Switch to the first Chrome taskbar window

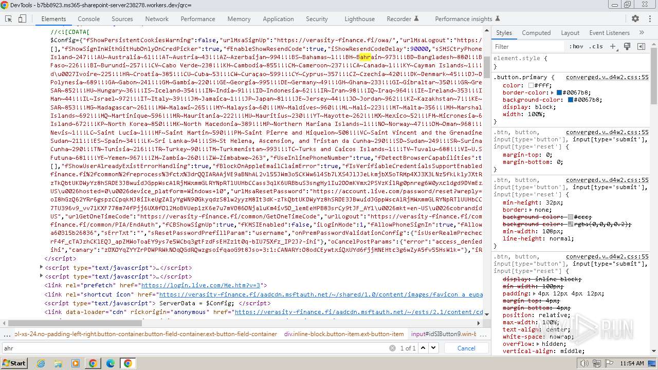(x=93, y=363)
